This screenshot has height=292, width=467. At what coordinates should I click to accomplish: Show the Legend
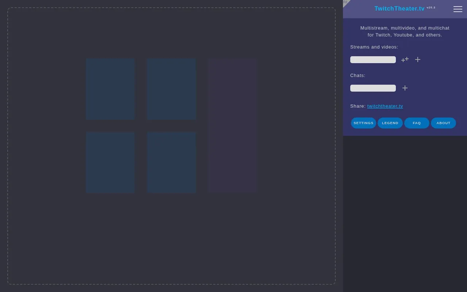tap(390, 123)
